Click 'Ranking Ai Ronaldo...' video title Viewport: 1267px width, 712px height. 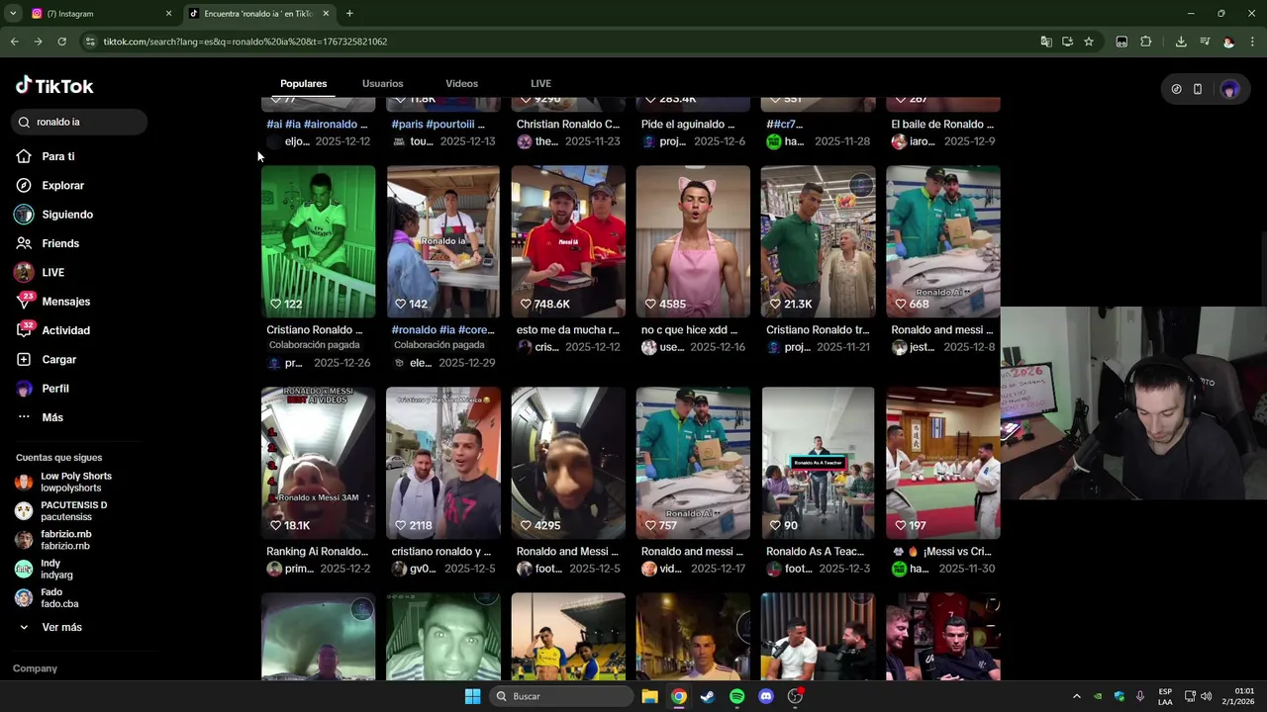(317, 552)
